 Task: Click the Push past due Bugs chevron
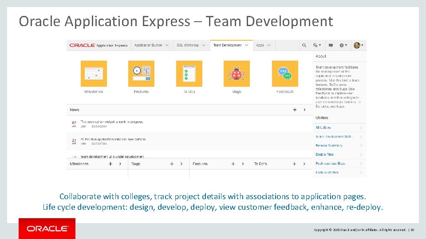(x=361, y=163)
